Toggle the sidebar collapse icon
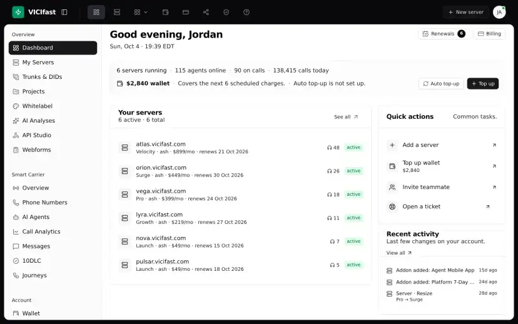The image size is (518, 324). click(64, 13)
